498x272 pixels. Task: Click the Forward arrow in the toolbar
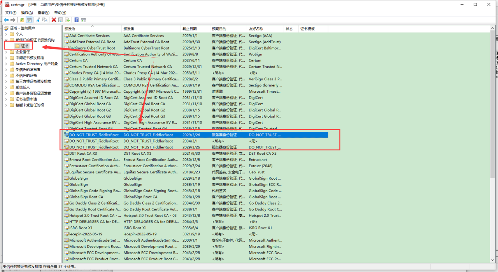coord(13,20)
